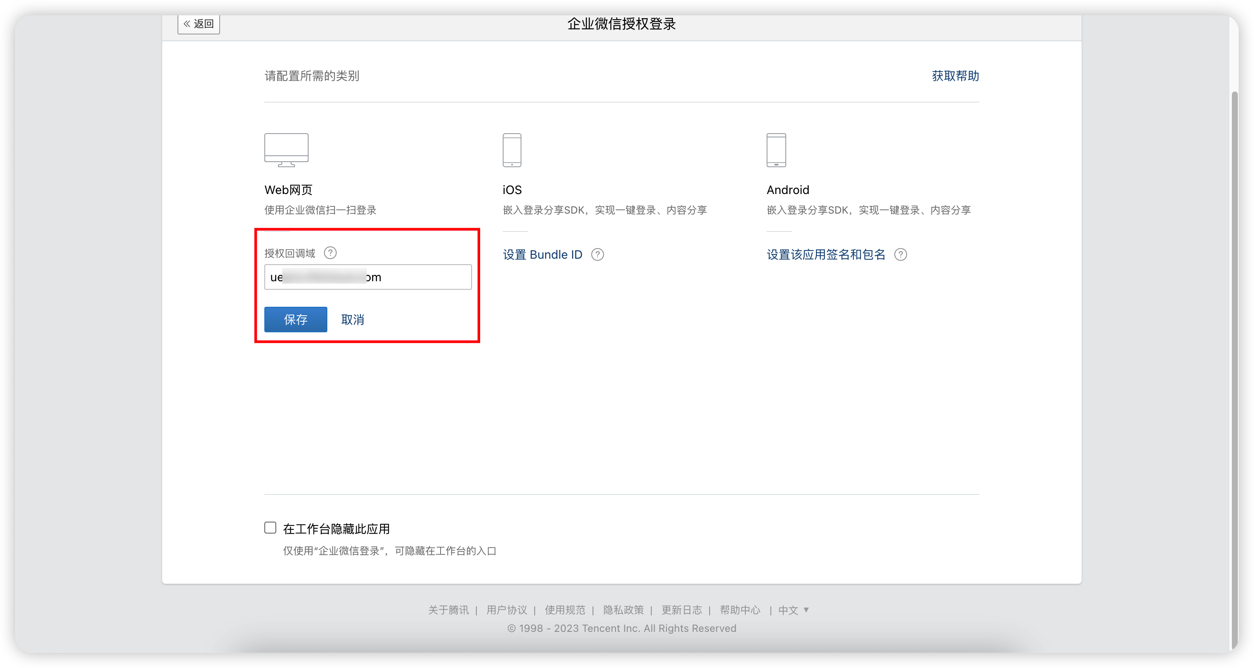The image size is (1254, 668).
Task: Click the page vertical scrollbar
Action: click(1234, 370)
